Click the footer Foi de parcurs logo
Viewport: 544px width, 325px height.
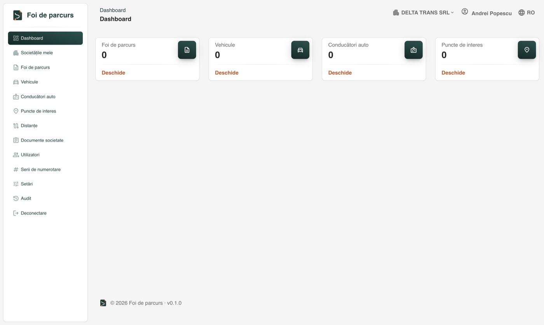click(103, 303)
